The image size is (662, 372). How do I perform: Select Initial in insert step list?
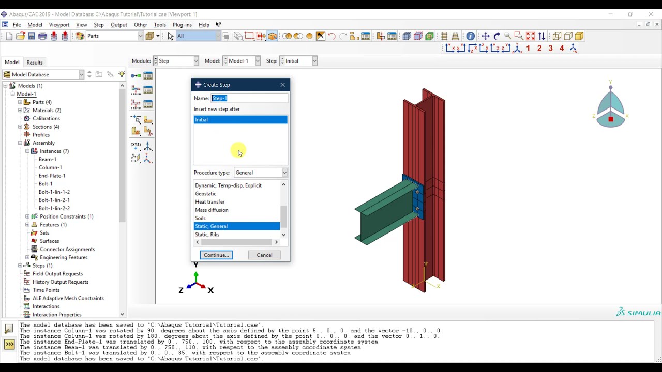(240, 120)
